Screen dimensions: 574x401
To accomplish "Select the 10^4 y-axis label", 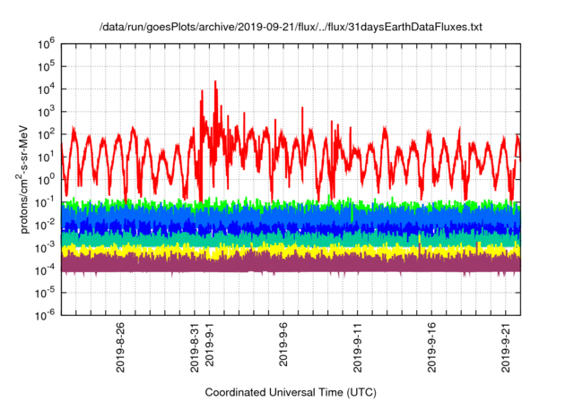I will click(46, 90).
